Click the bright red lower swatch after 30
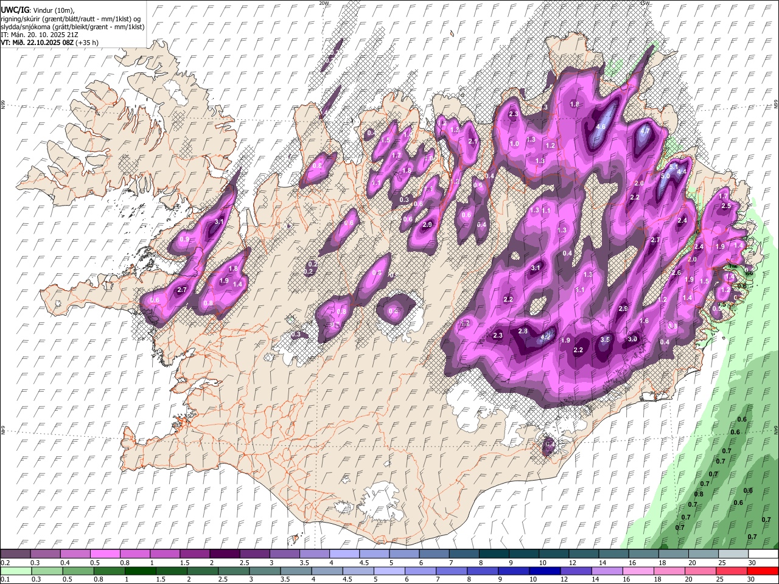 (x=763, y=571)
